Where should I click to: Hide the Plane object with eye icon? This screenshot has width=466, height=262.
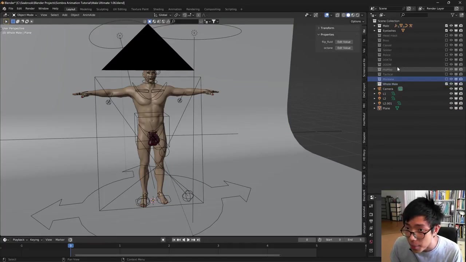[x=451, y=108]
